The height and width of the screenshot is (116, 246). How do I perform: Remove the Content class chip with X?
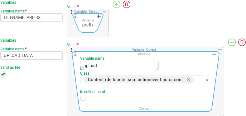click(189, 80)
